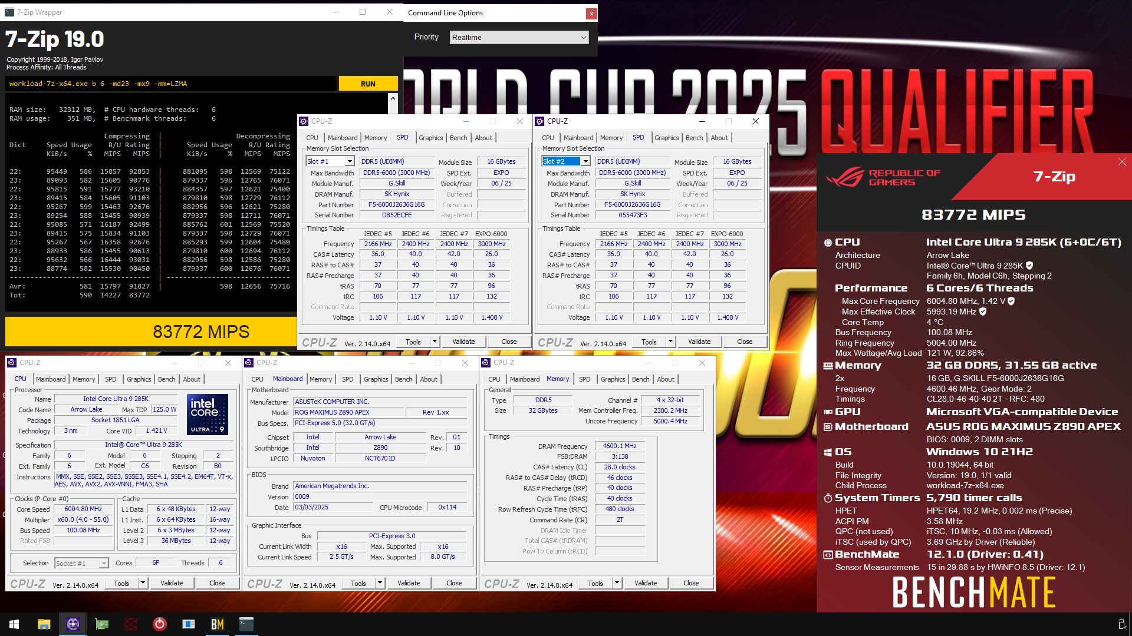Screen dimensions: 1132x636
Task: Open SPD tab in CPU-Z processor window
Action: pyautogui.click(x=111, y=379)
